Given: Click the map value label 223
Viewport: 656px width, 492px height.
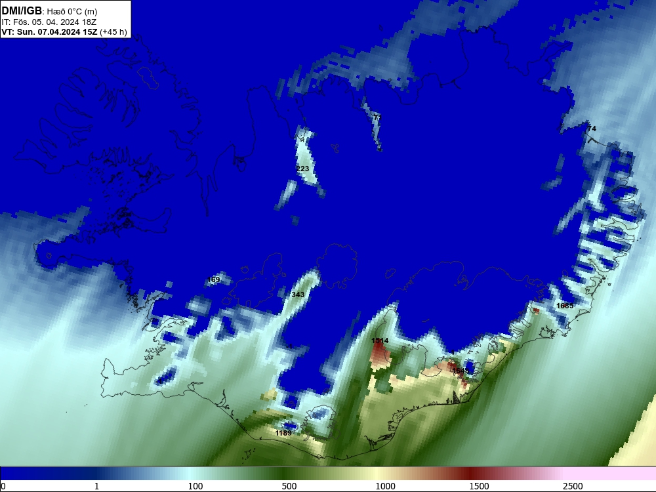Looking at the screenshot, I should tap(302, 169).
